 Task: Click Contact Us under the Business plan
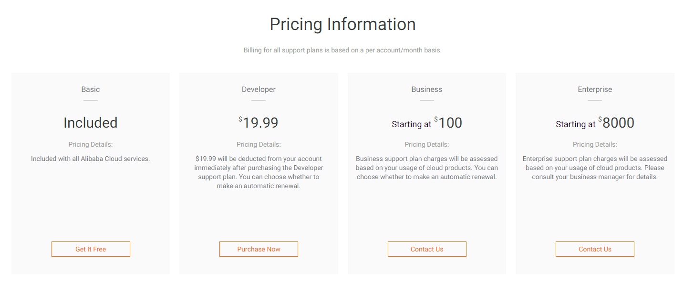427,249
